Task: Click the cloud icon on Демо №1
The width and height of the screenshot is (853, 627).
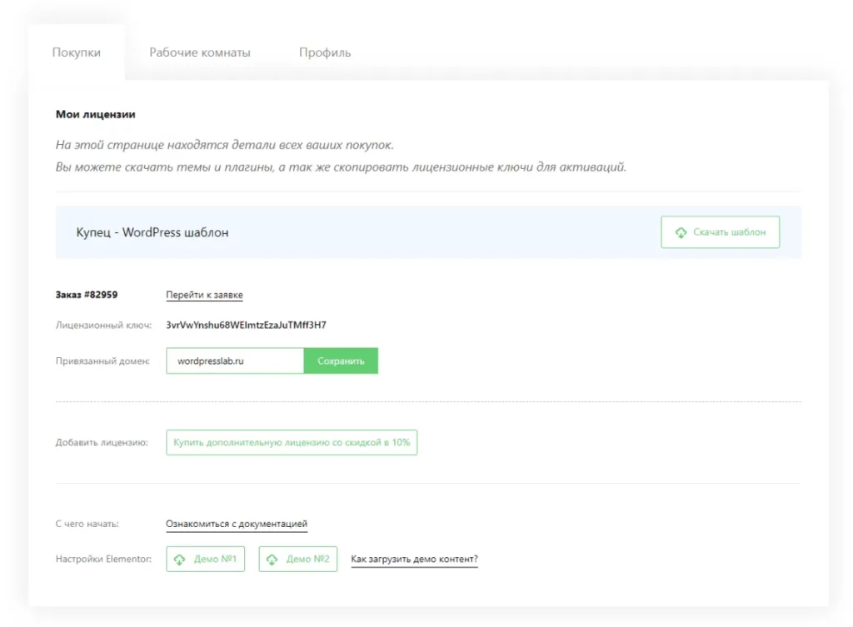Action: point(180,560)
